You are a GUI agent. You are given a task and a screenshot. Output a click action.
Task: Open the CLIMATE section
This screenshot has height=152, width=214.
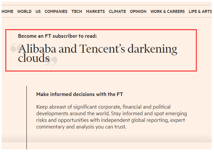(117, 11)
